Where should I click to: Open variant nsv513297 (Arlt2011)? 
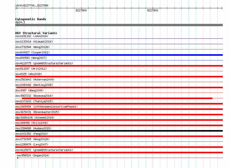pyautogui.click(x=31, y=69)
